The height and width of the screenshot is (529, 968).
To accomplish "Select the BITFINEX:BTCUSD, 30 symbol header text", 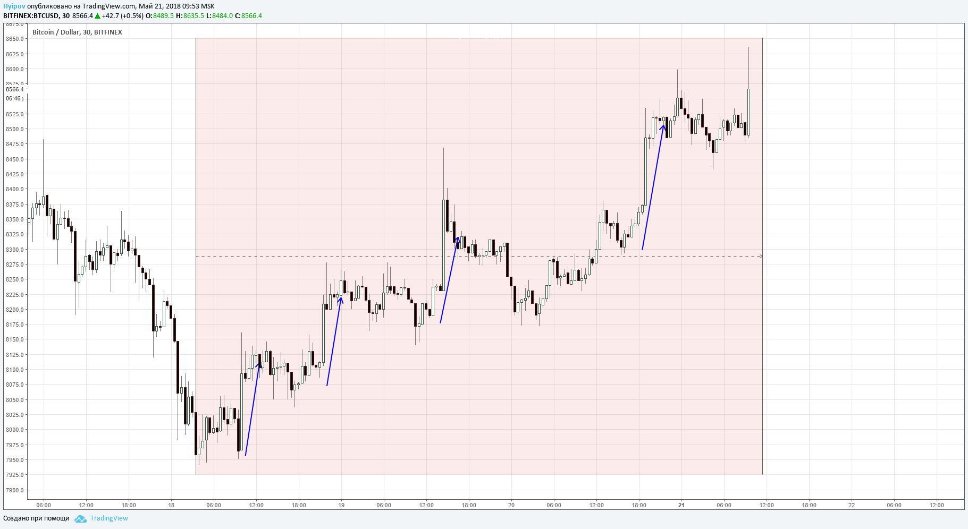I will (x=36, y=16).
